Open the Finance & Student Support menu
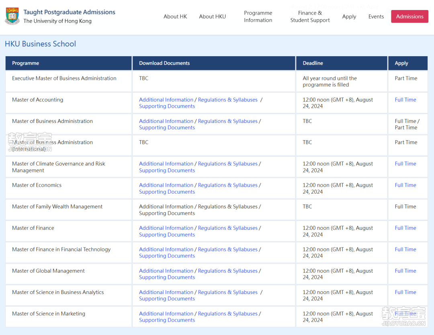 310,16
